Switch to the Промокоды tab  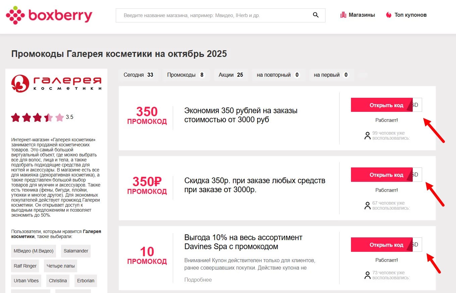tap(186, 75)
